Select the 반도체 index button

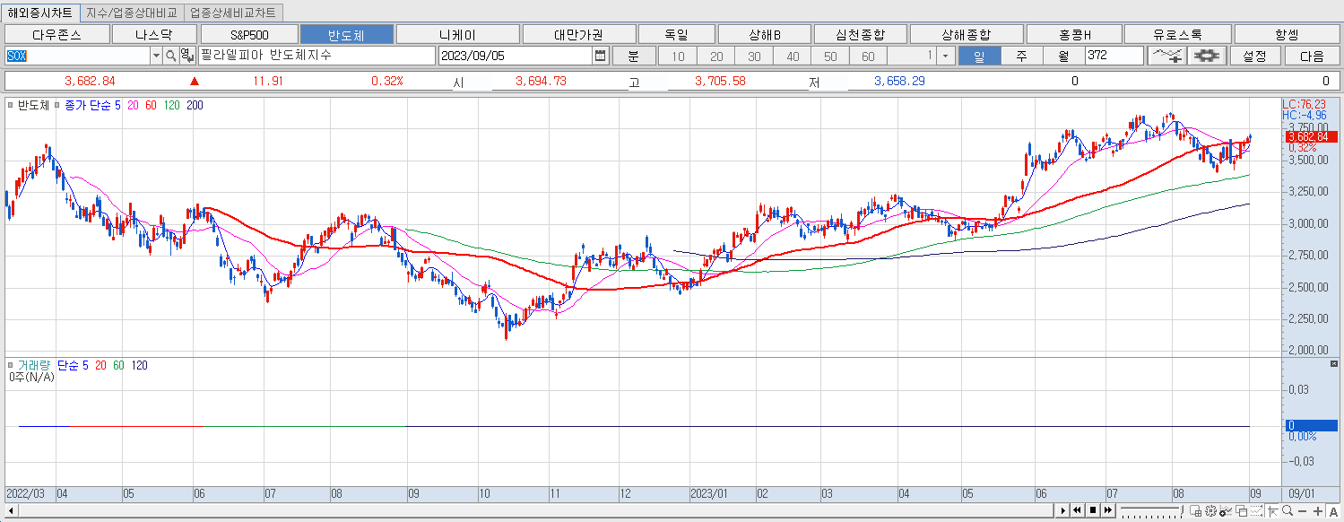tap(346, 34)
